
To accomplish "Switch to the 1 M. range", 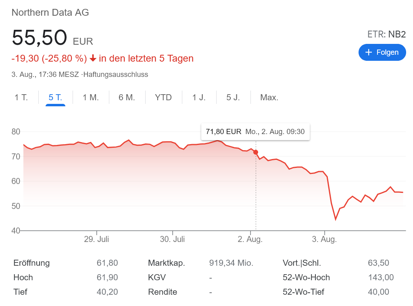I will click(x=90, y=97).
